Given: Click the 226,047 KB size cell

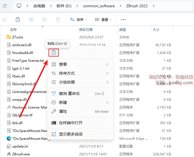Looking at the screenshot, I should [162, 154].
